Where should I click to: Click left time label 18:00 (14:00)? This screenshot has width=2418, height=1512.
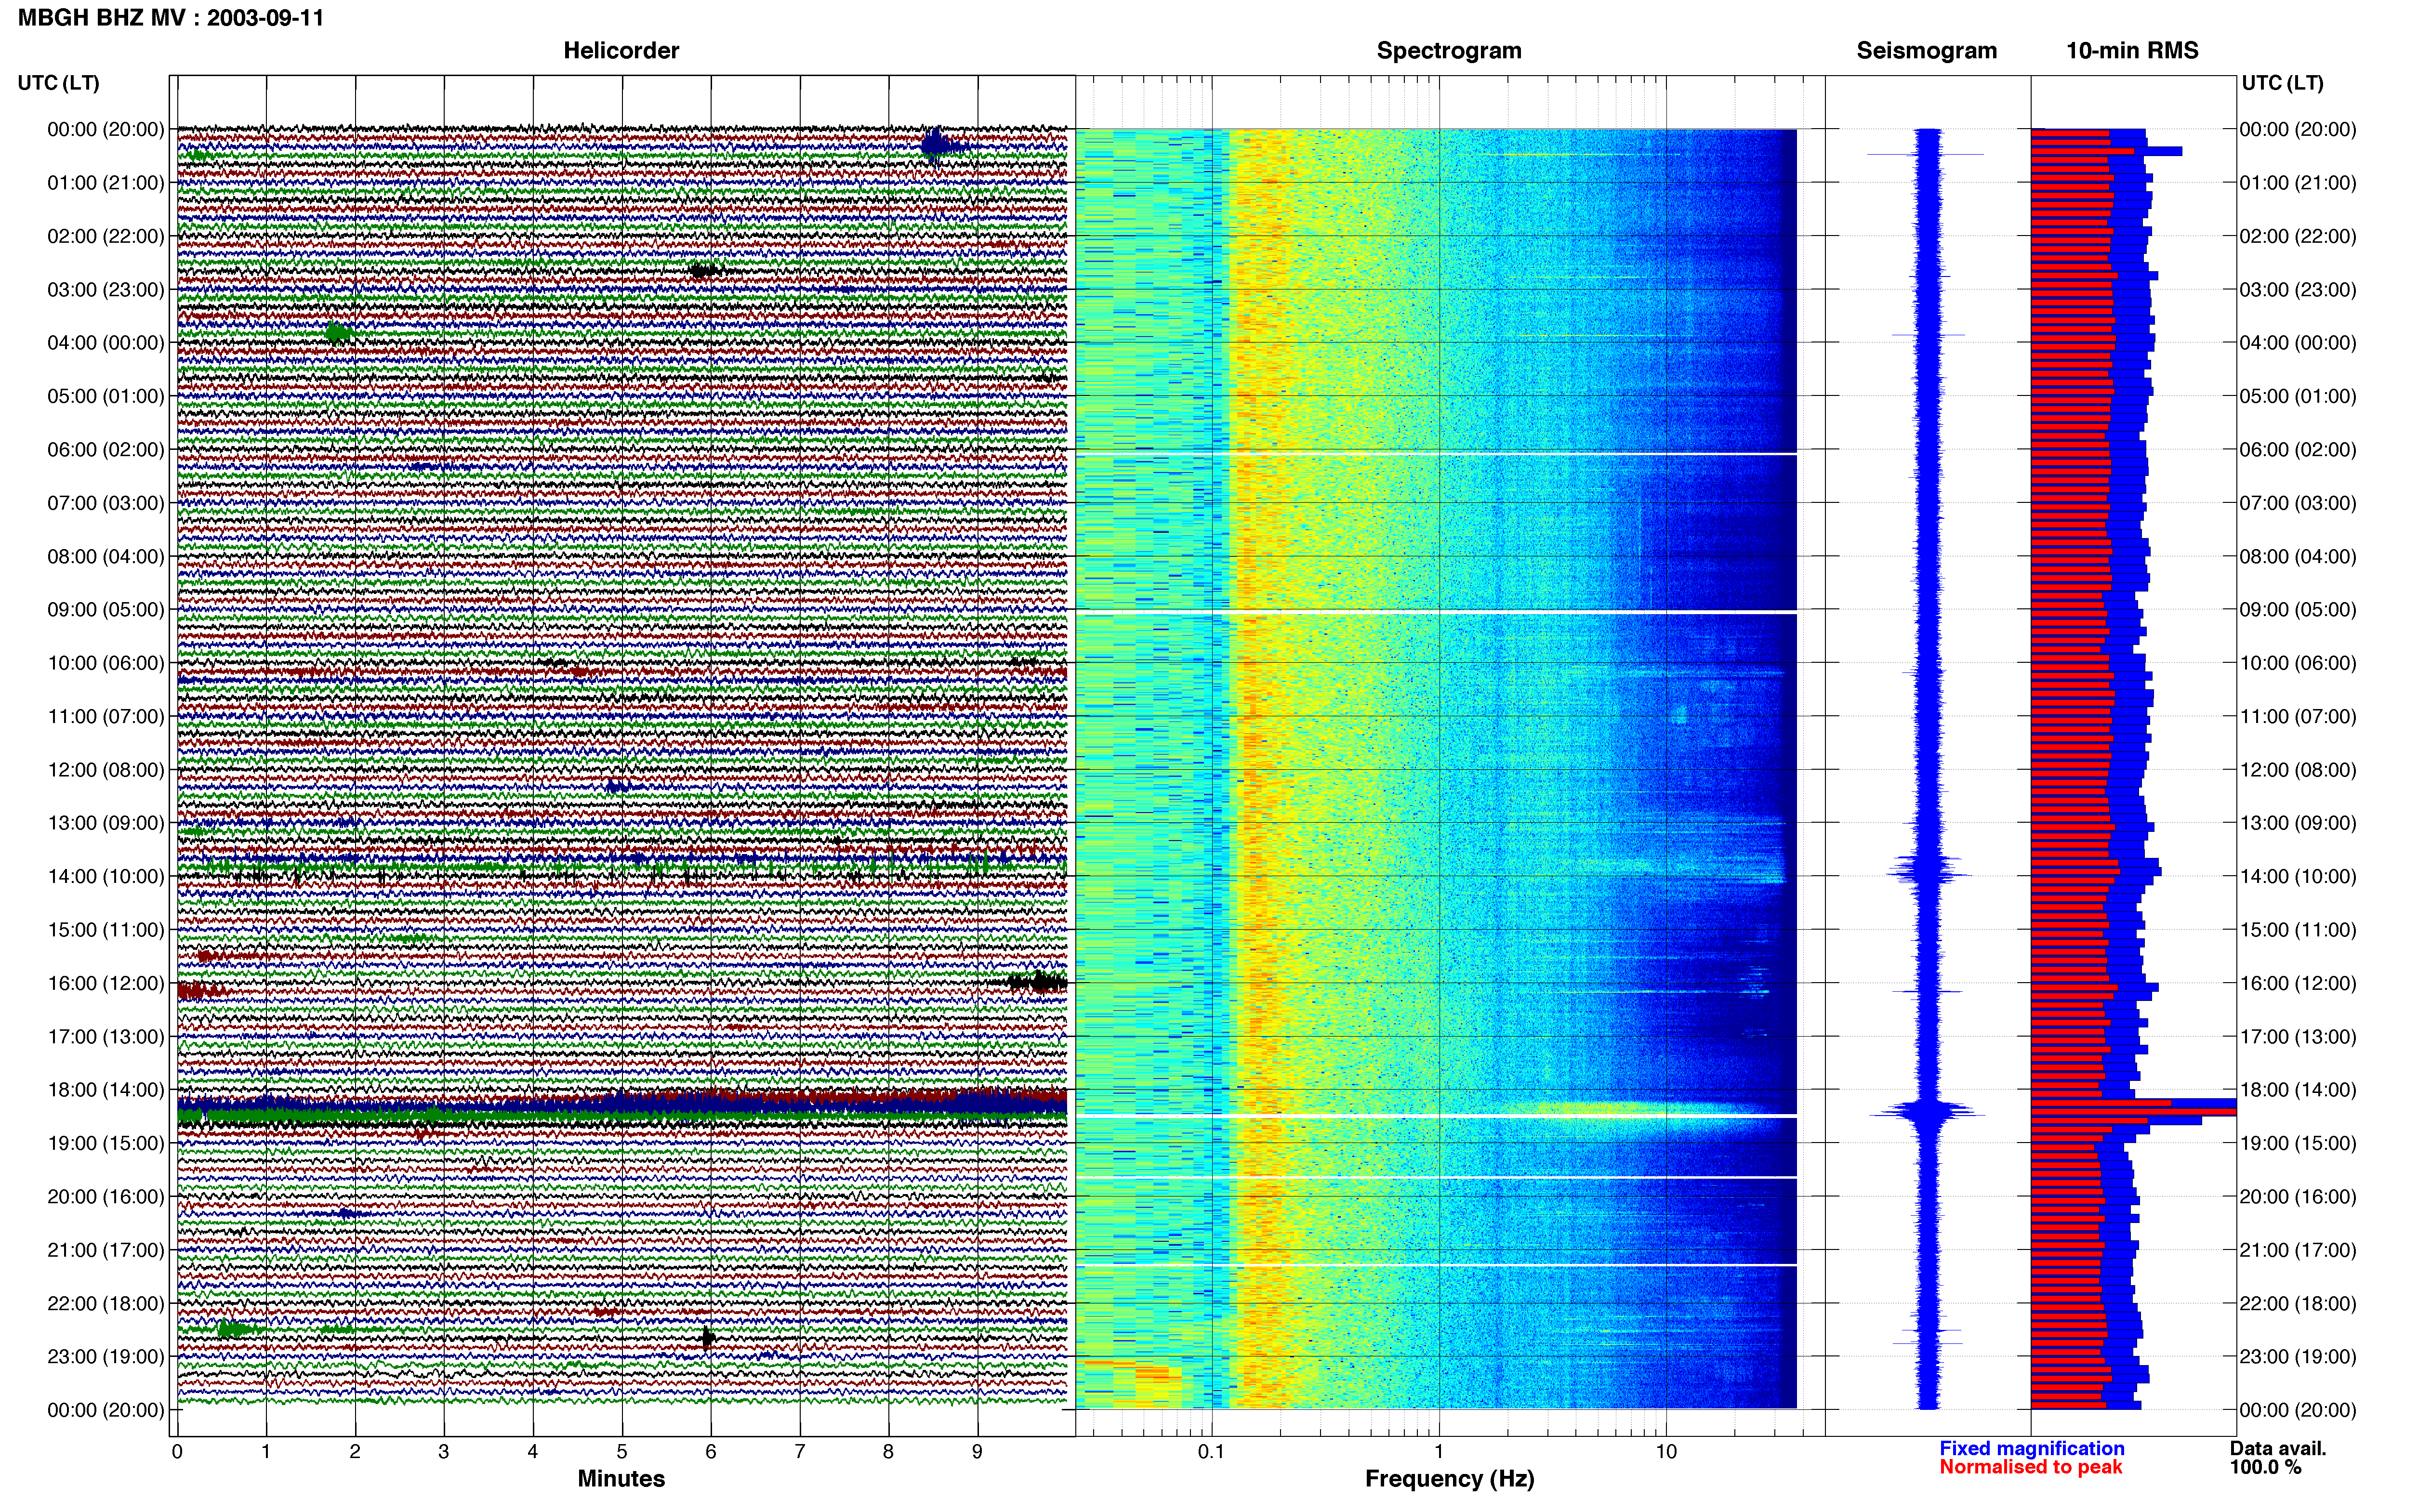(x=106, y=1090)
